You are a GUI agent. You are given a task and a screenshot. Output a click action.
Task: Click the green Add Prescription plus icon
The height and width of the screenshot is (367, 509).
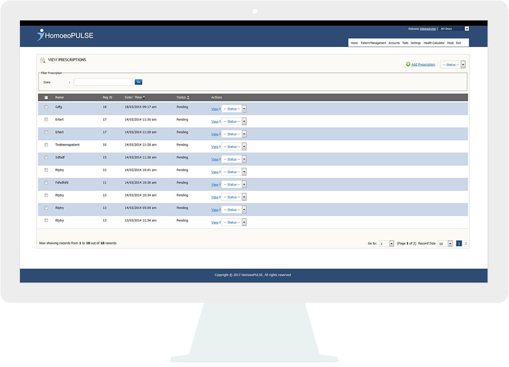point(408,64)
